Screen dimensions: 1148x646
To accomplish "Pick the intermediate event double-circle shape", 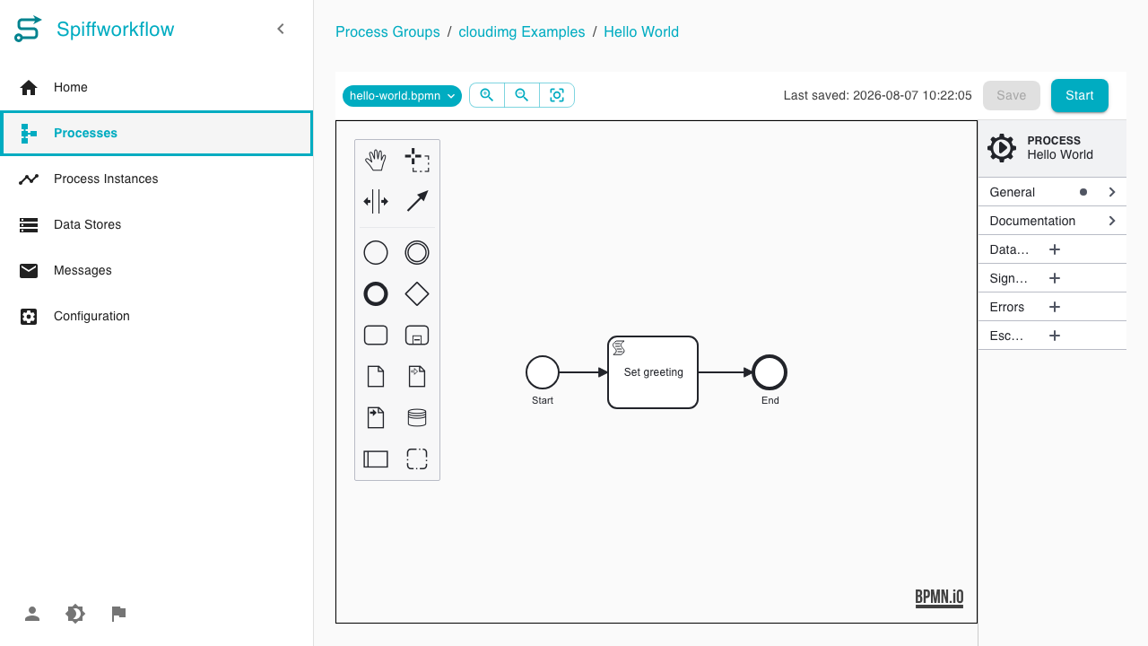I will [417, 253].
